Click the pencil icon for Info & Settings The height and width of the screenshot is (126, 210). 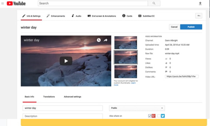(24, 16)
